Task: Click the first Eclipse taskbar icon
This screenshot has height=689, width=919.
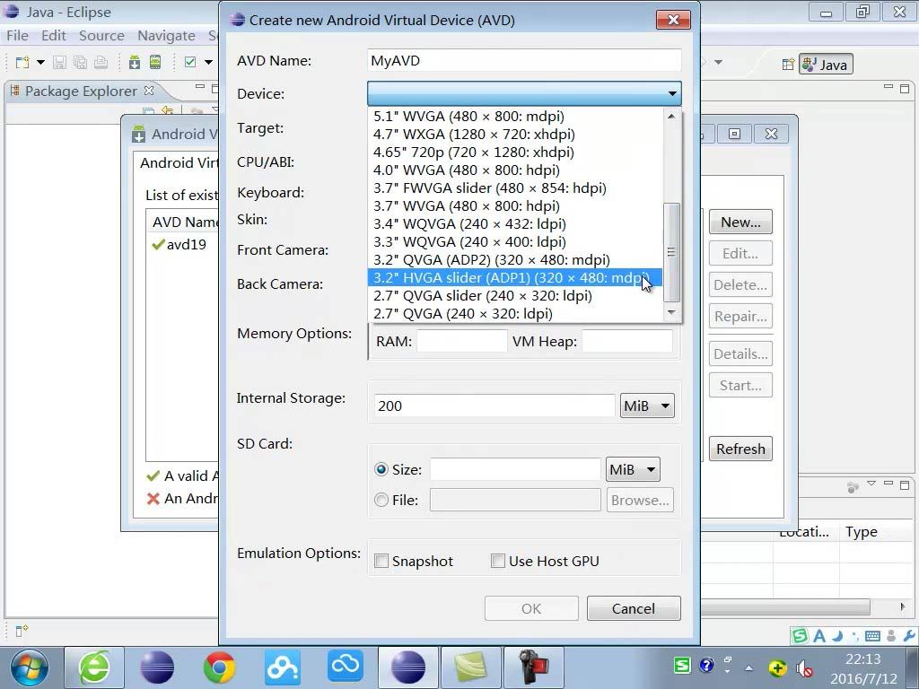Action: pos(156,667)
